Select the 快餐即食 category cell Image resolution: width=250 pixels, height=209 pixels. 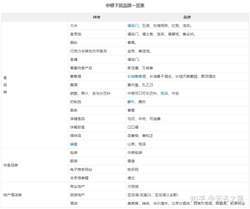coord(97,127)
